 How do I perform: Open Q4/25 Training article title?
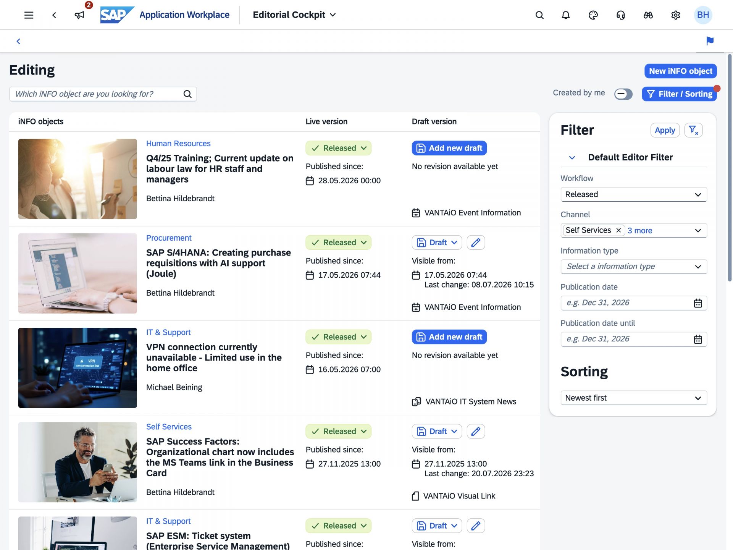[220, 169]
